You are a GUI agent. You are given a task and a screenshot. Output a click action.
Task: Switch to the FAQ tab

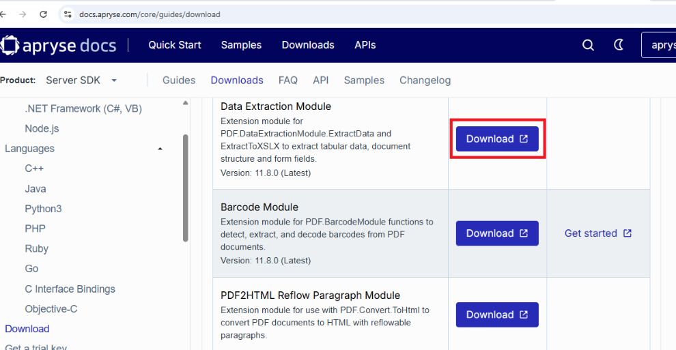pyautogui.click(x=288, y=80)
